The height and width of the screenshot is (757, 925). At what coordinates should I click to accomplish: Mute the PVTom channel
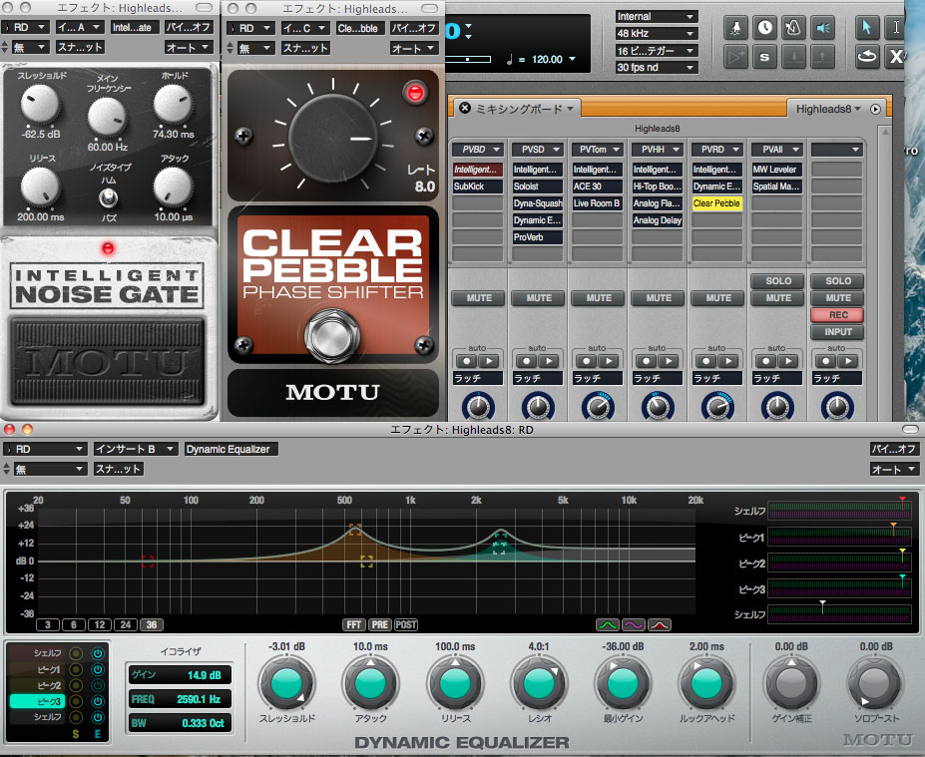(599, 298)
